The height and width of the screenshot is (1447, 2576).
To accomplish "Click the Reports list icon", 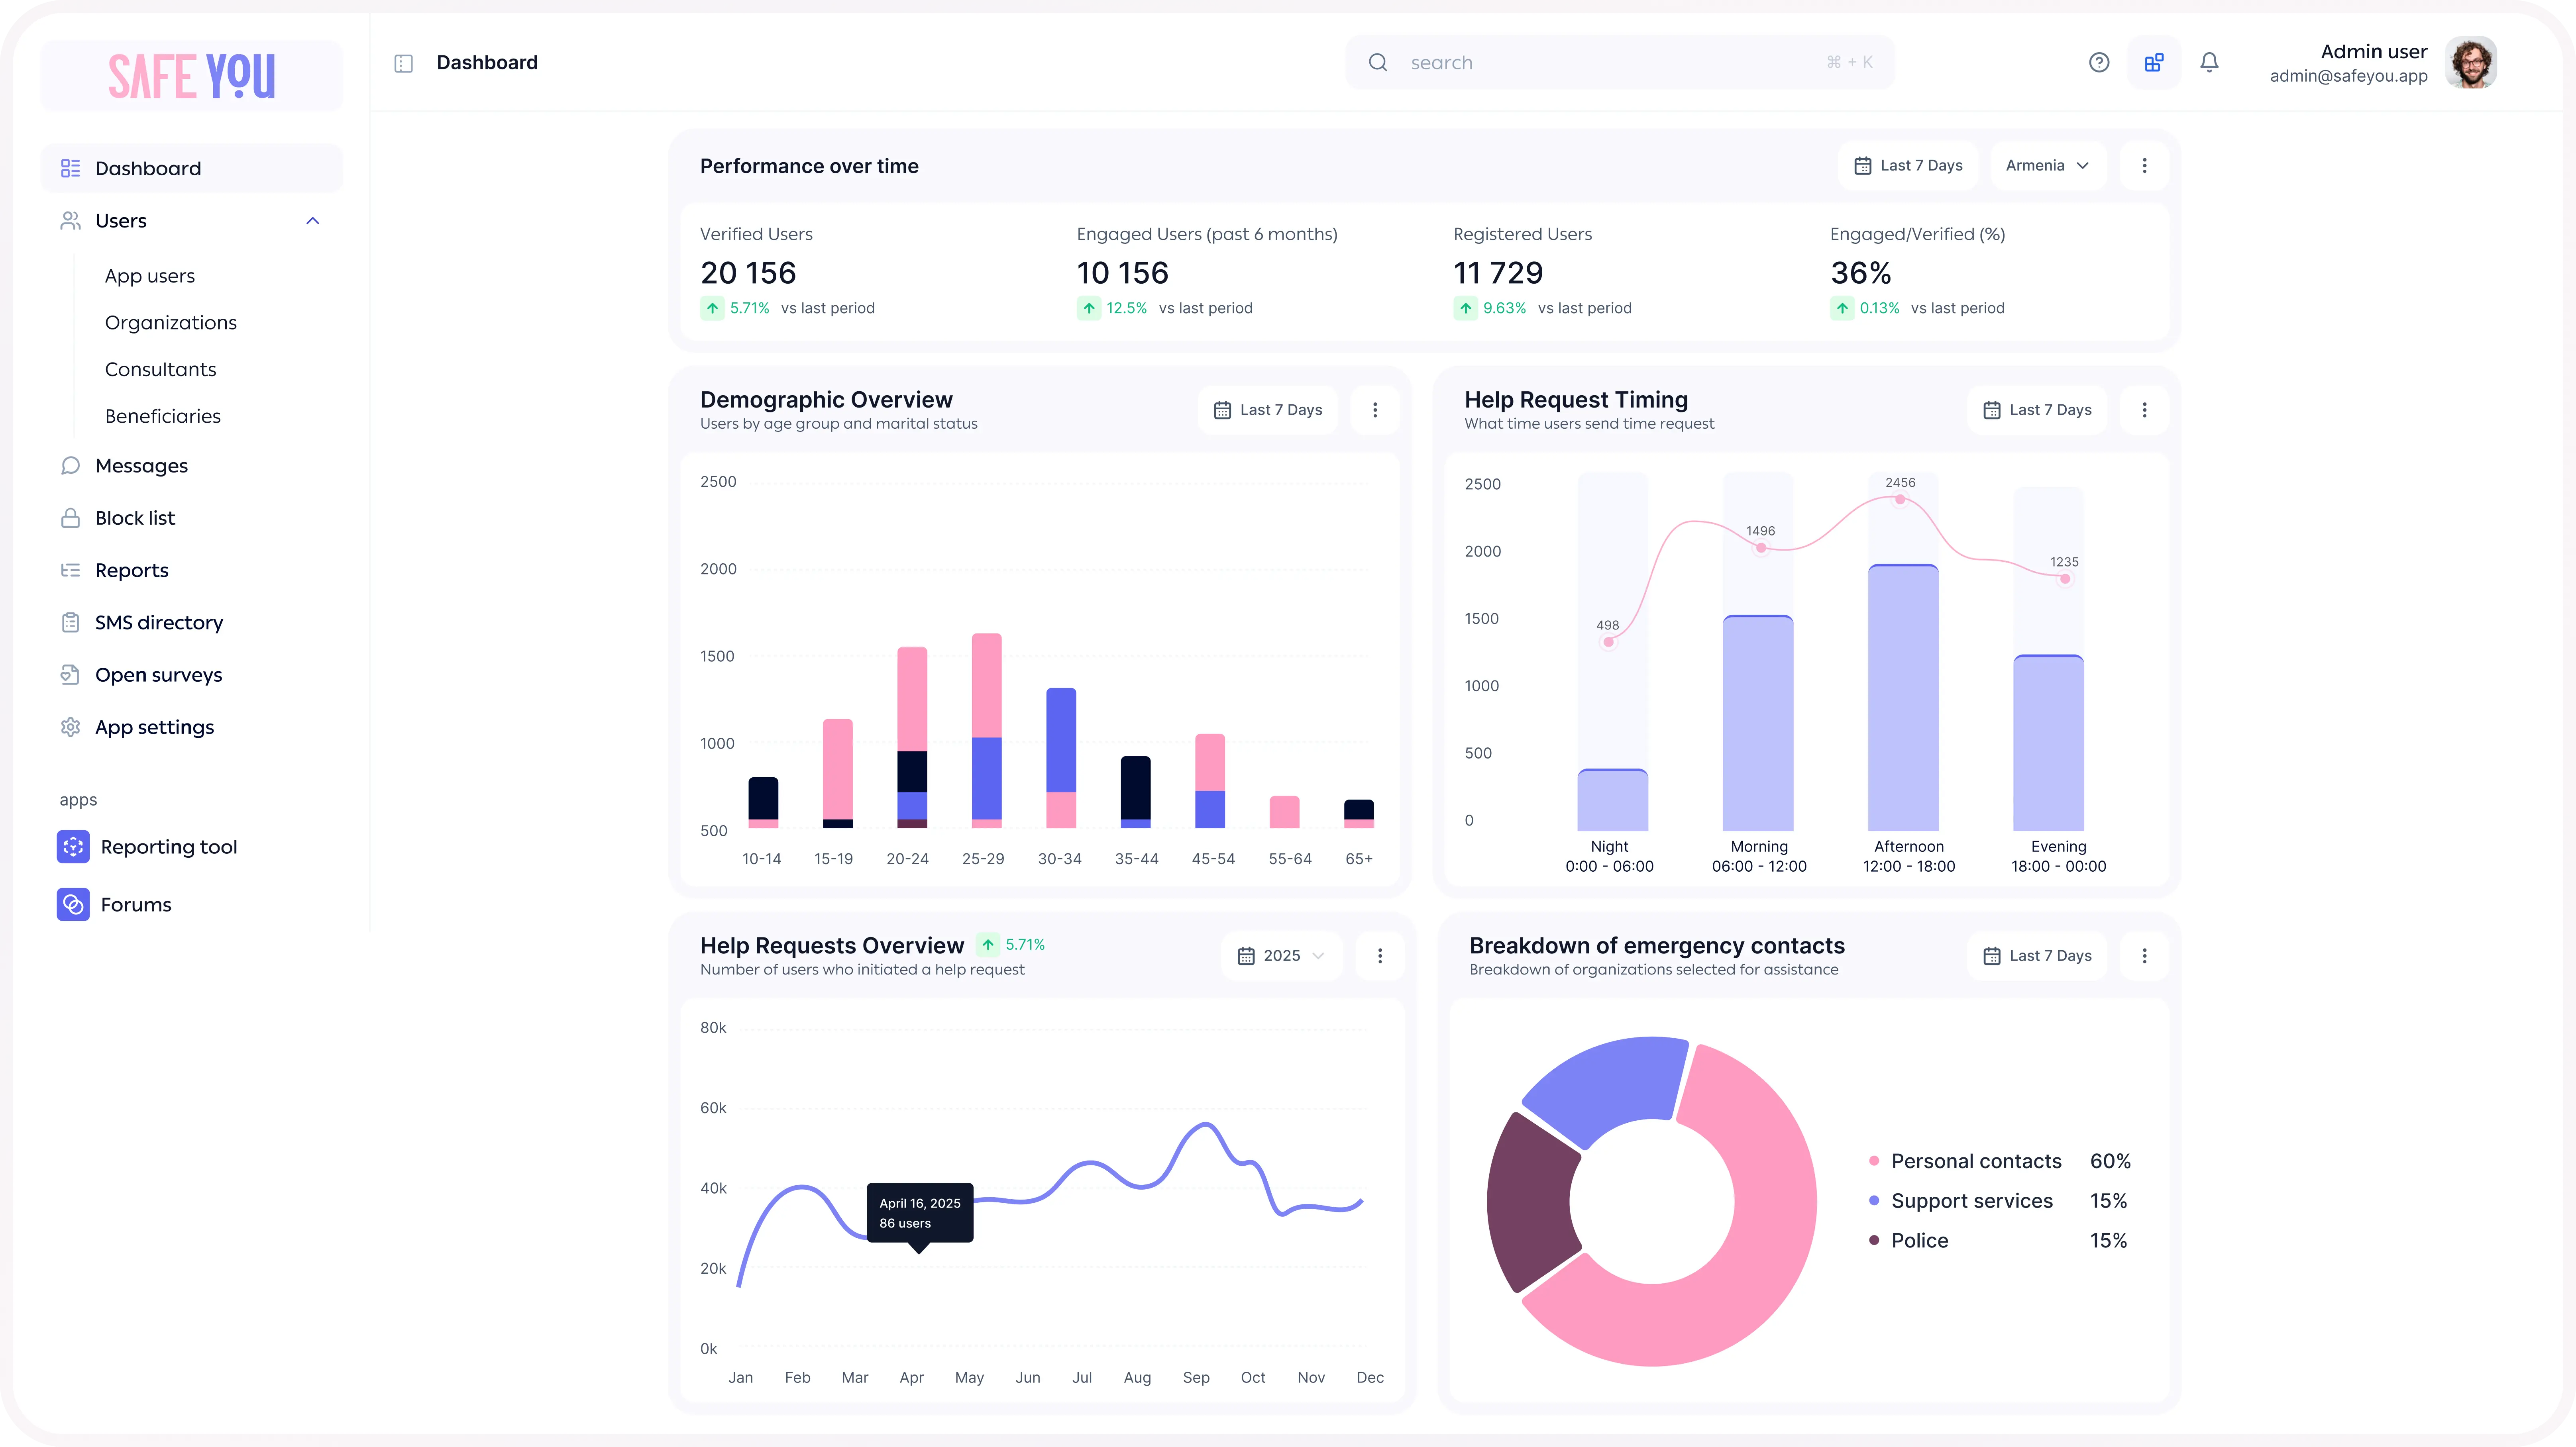I will point(70,570).
